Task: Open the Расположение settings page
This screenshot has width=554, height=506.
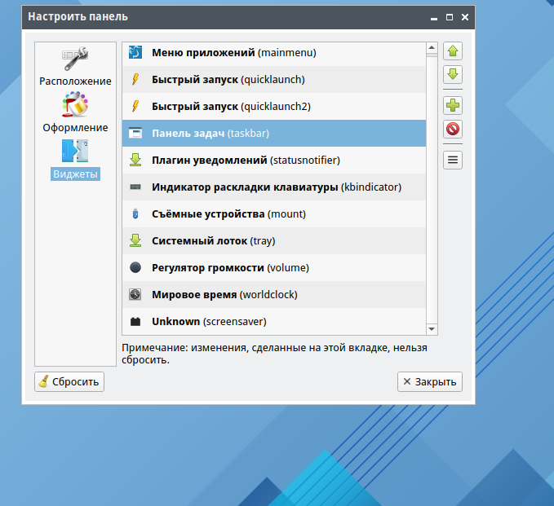Action: [x=75, y=66]
